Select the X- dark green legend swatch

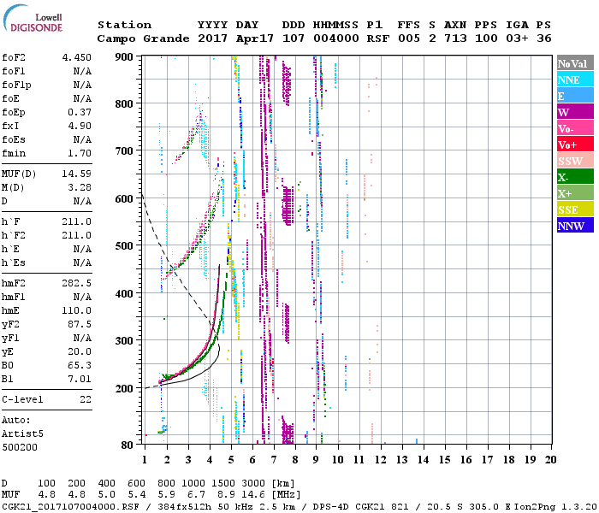575,177
